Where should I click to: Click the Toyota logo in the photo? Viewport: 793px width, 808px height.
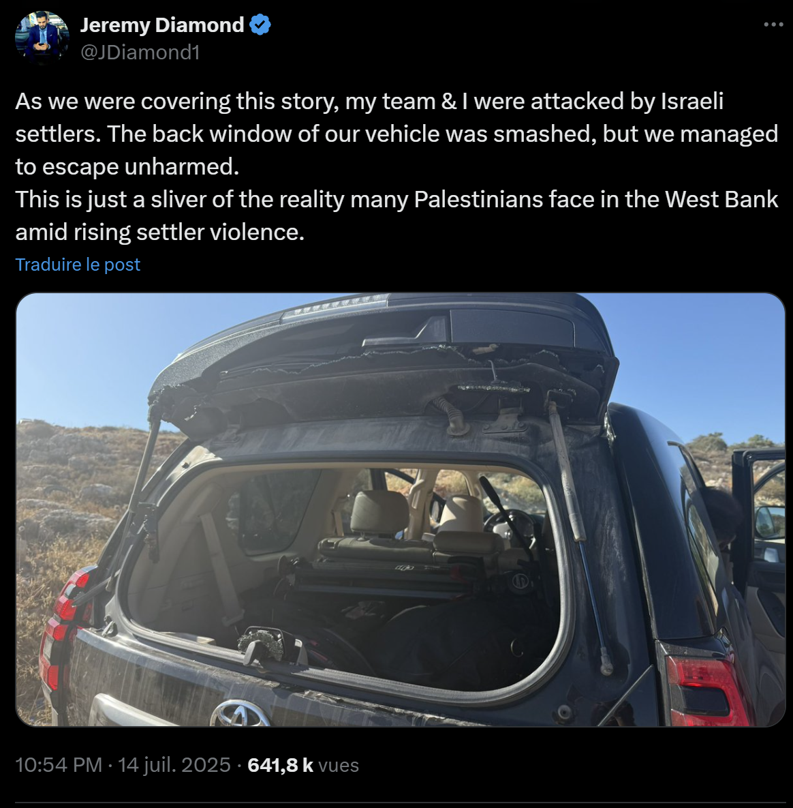[x=239, y=713]
